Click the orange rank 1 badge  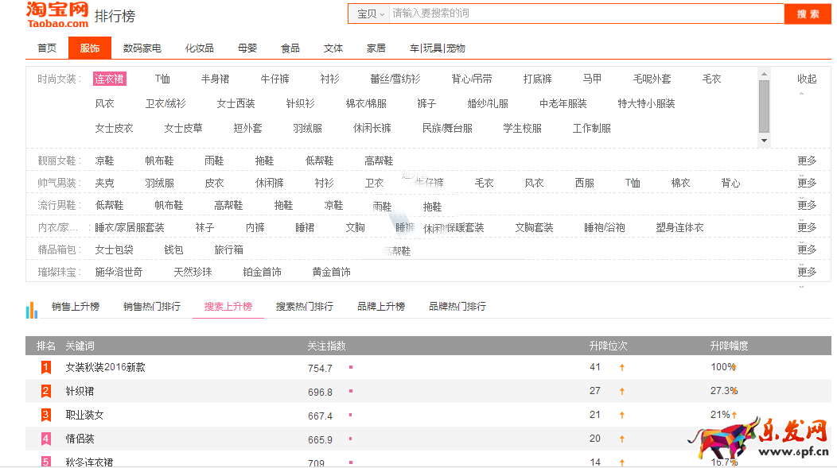[46, 367]
